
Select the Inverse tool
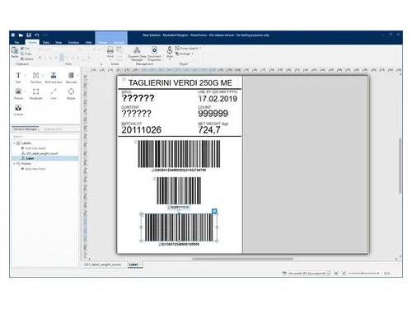18,110
